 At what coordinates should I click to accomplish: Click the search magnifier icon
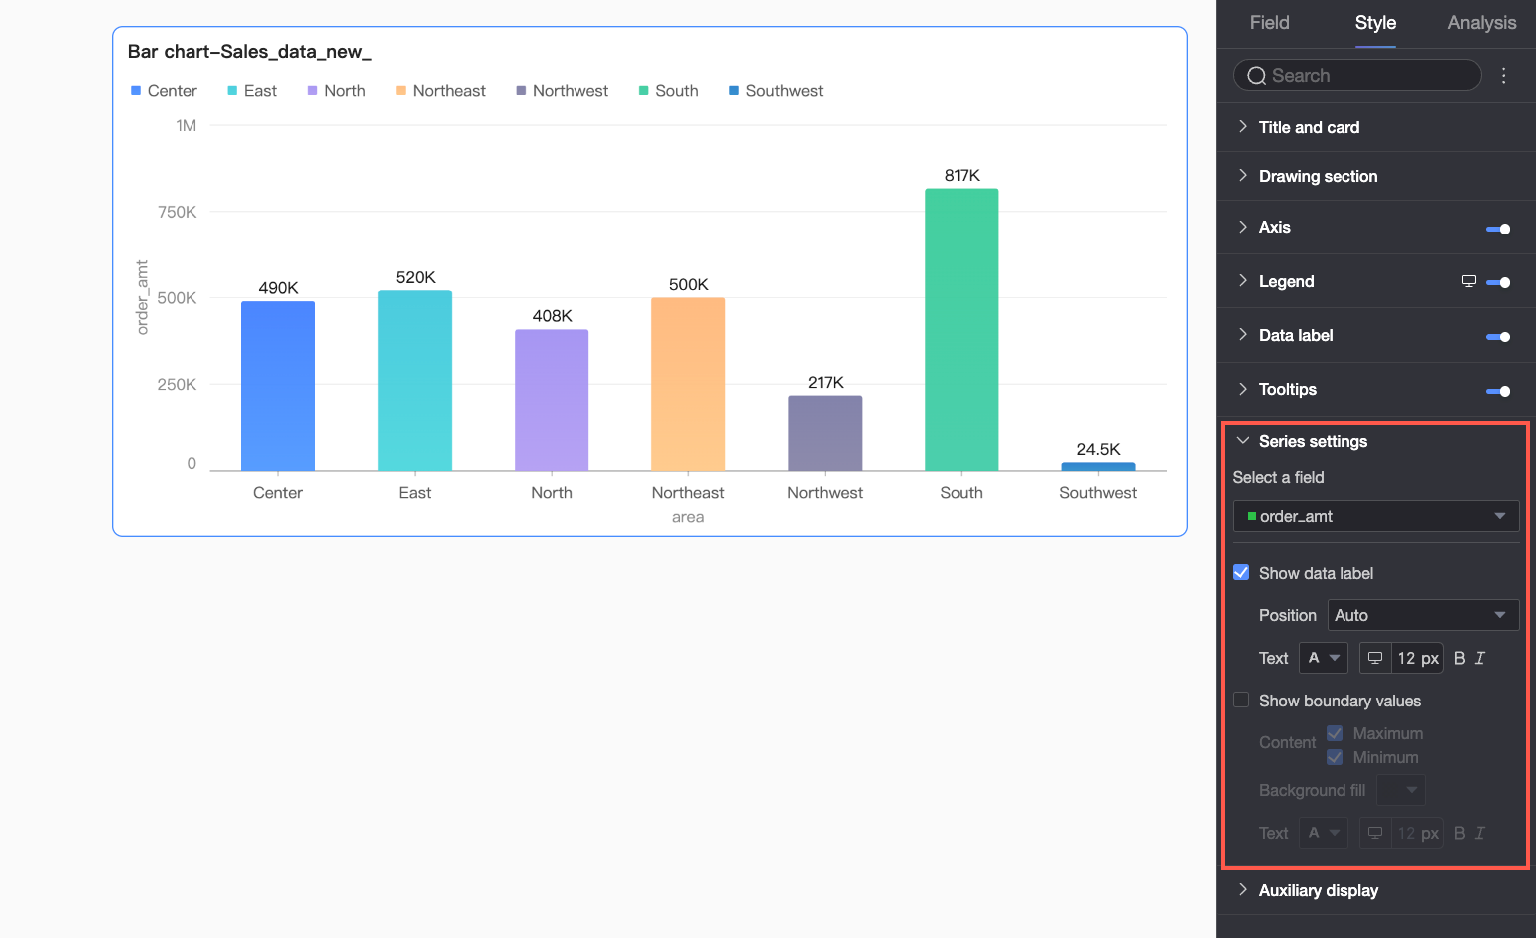1256,76
